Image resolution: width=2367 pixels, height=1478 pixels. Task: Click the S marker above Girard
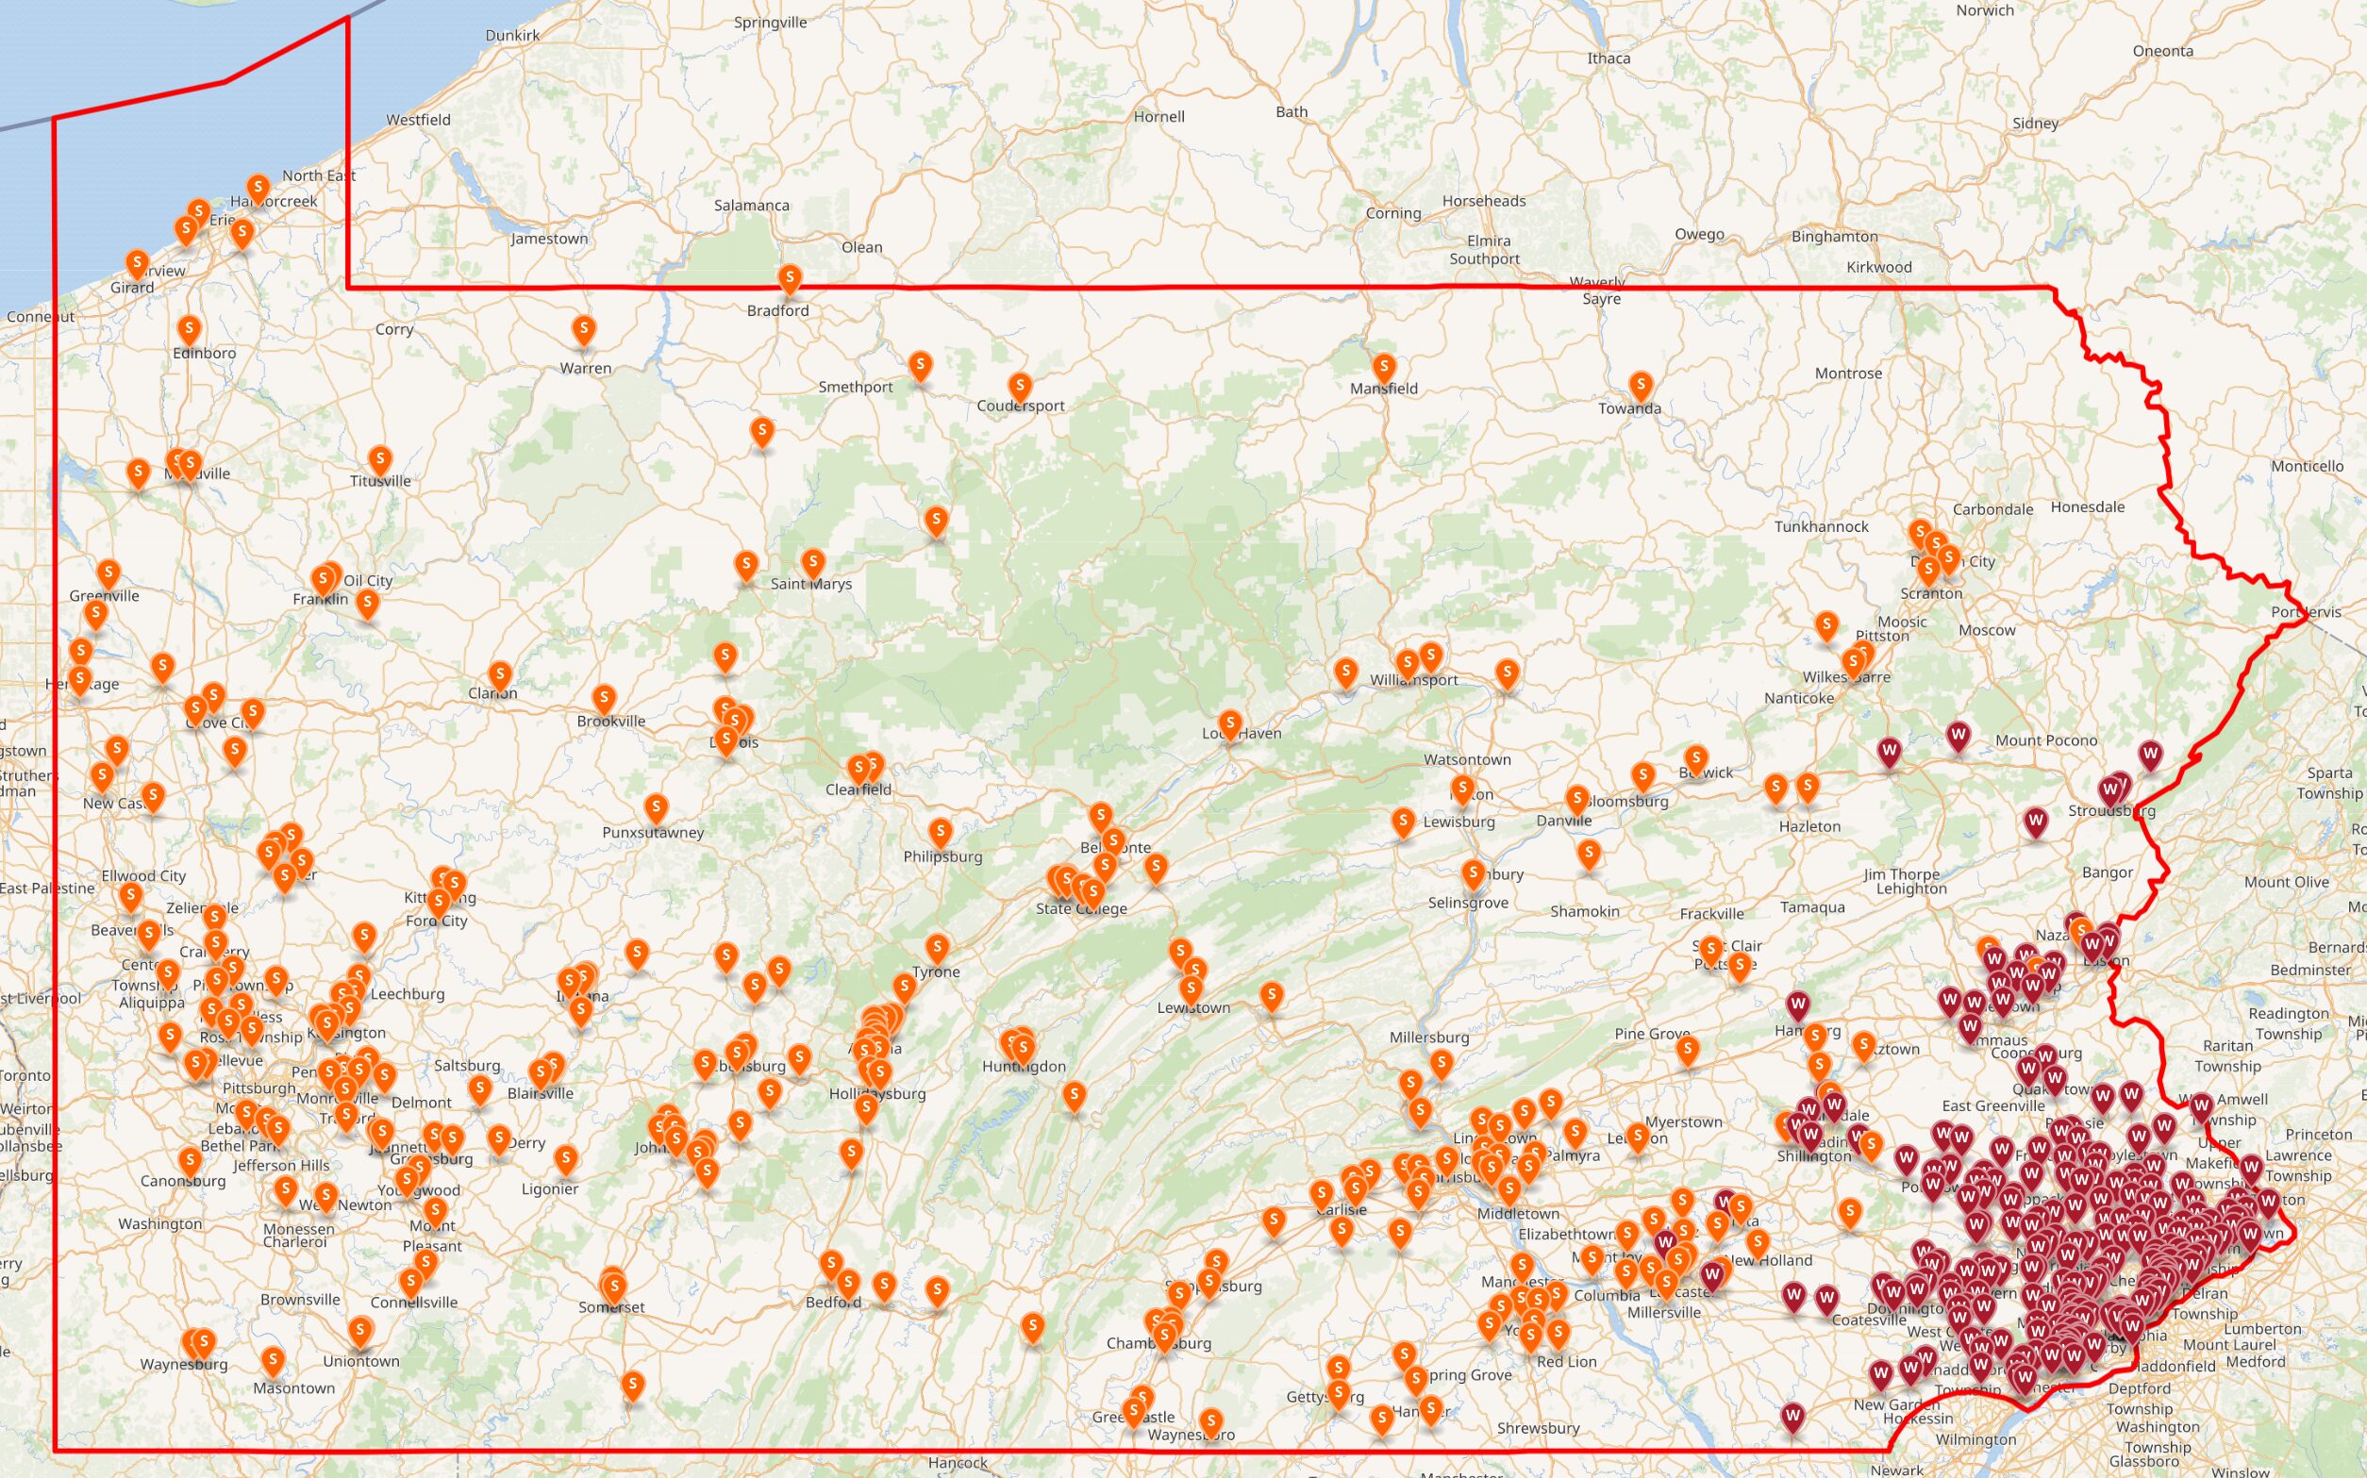point(137,264)
